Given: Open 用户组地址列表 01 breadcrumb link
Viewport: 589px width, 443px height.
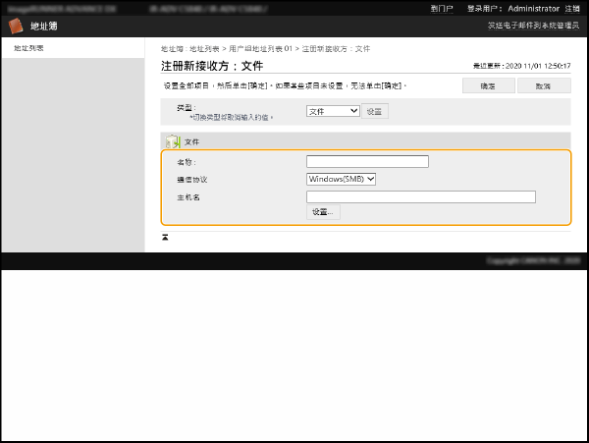Looking at the screenshot, I should (260, 48).
